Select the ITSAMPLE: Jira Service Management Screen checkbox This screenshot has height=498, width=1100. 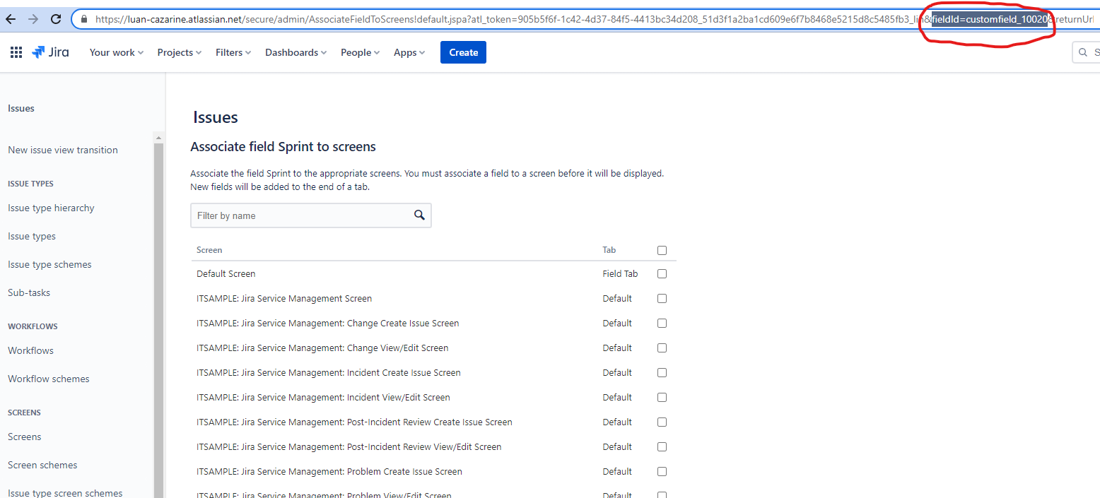[662, 298]
